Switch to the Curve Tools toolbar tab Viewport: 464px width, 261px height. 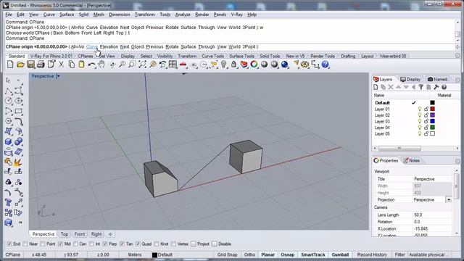point(212,56)
